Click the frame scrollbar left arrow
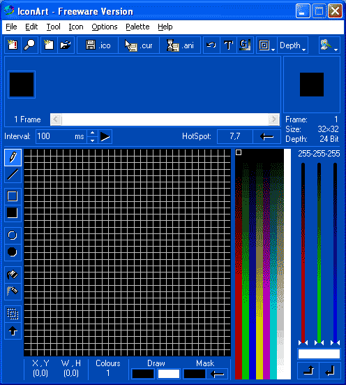 pos(56,119)
